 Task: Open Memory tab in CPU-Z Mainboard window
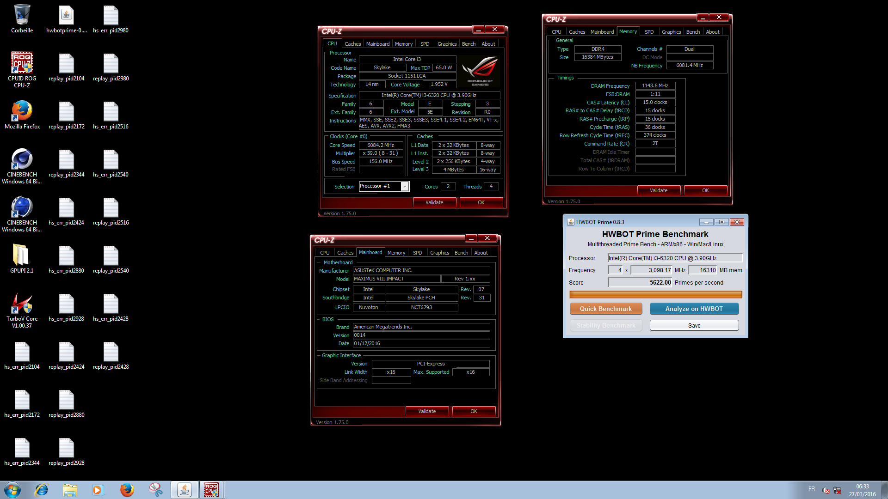click(396, 253)
